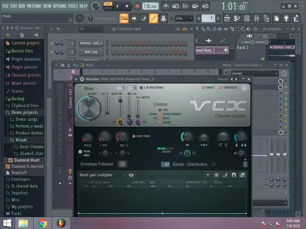Open the Presets menu in Vocodex

[x=223, y=79]
